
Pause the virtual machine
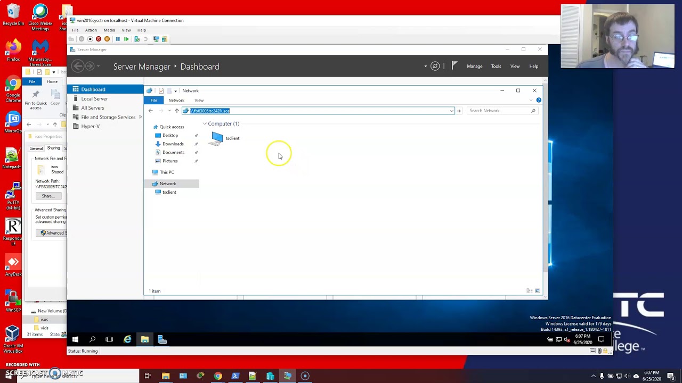click(x=118, y=39)
